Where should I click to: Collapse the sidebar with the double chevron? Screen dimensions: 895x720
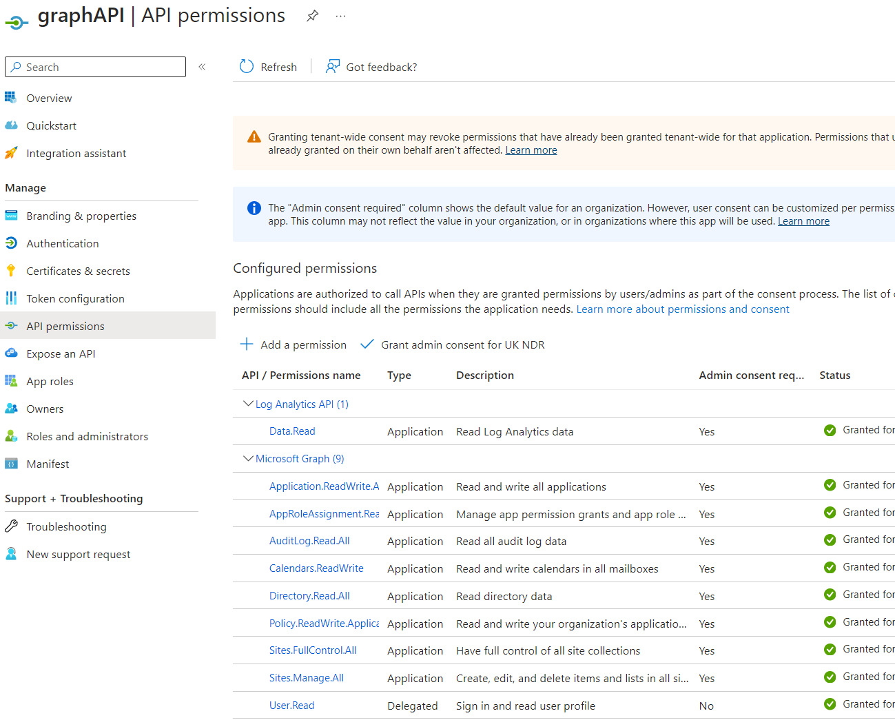pos(202,67)
